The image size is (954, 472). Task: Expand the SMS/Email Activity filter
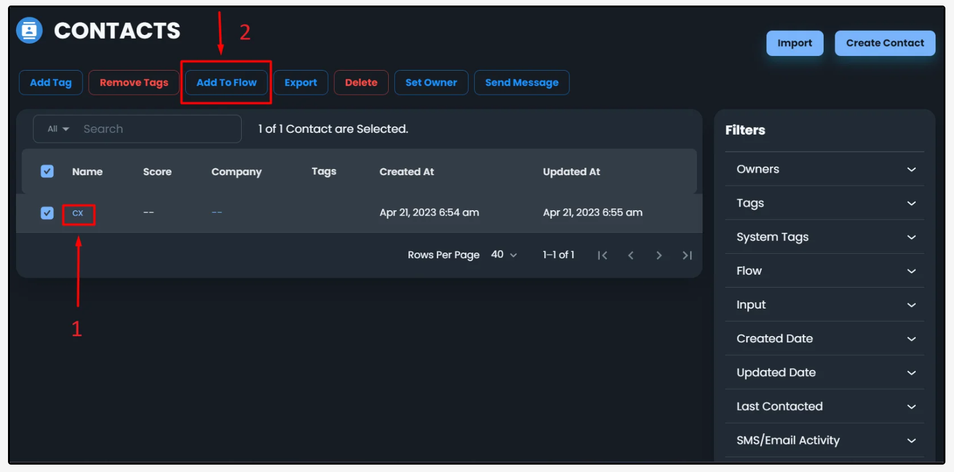[824, 440]
